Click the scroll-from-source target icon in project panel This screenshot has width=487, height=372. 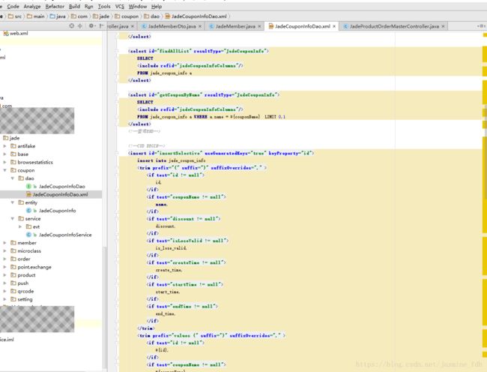72,25
